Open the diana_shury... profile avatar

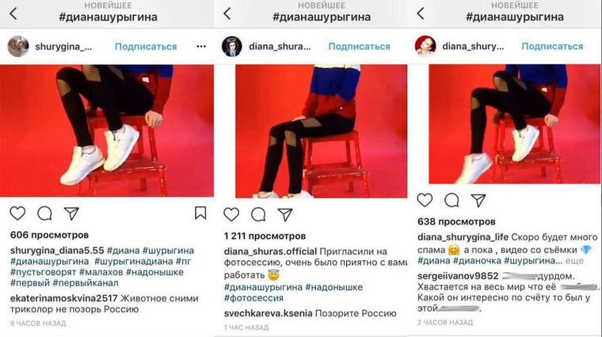425,46
